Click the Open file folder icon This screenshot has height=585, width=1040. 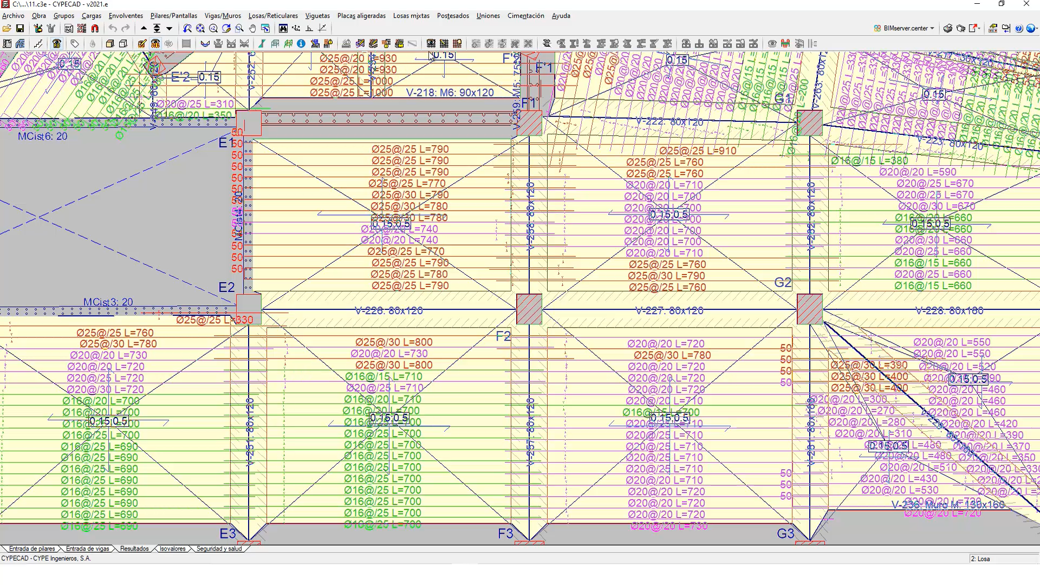[x=6, y=28]
